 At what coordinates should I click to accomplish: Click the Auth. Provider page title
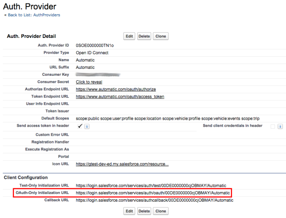click(x=30, y=7)
